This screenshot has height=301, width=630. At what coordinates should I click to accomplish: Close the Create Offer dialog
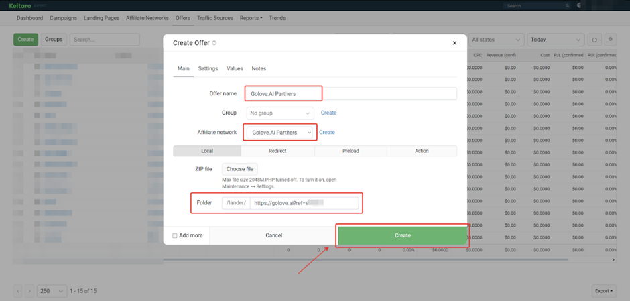(x=454, y=43)
